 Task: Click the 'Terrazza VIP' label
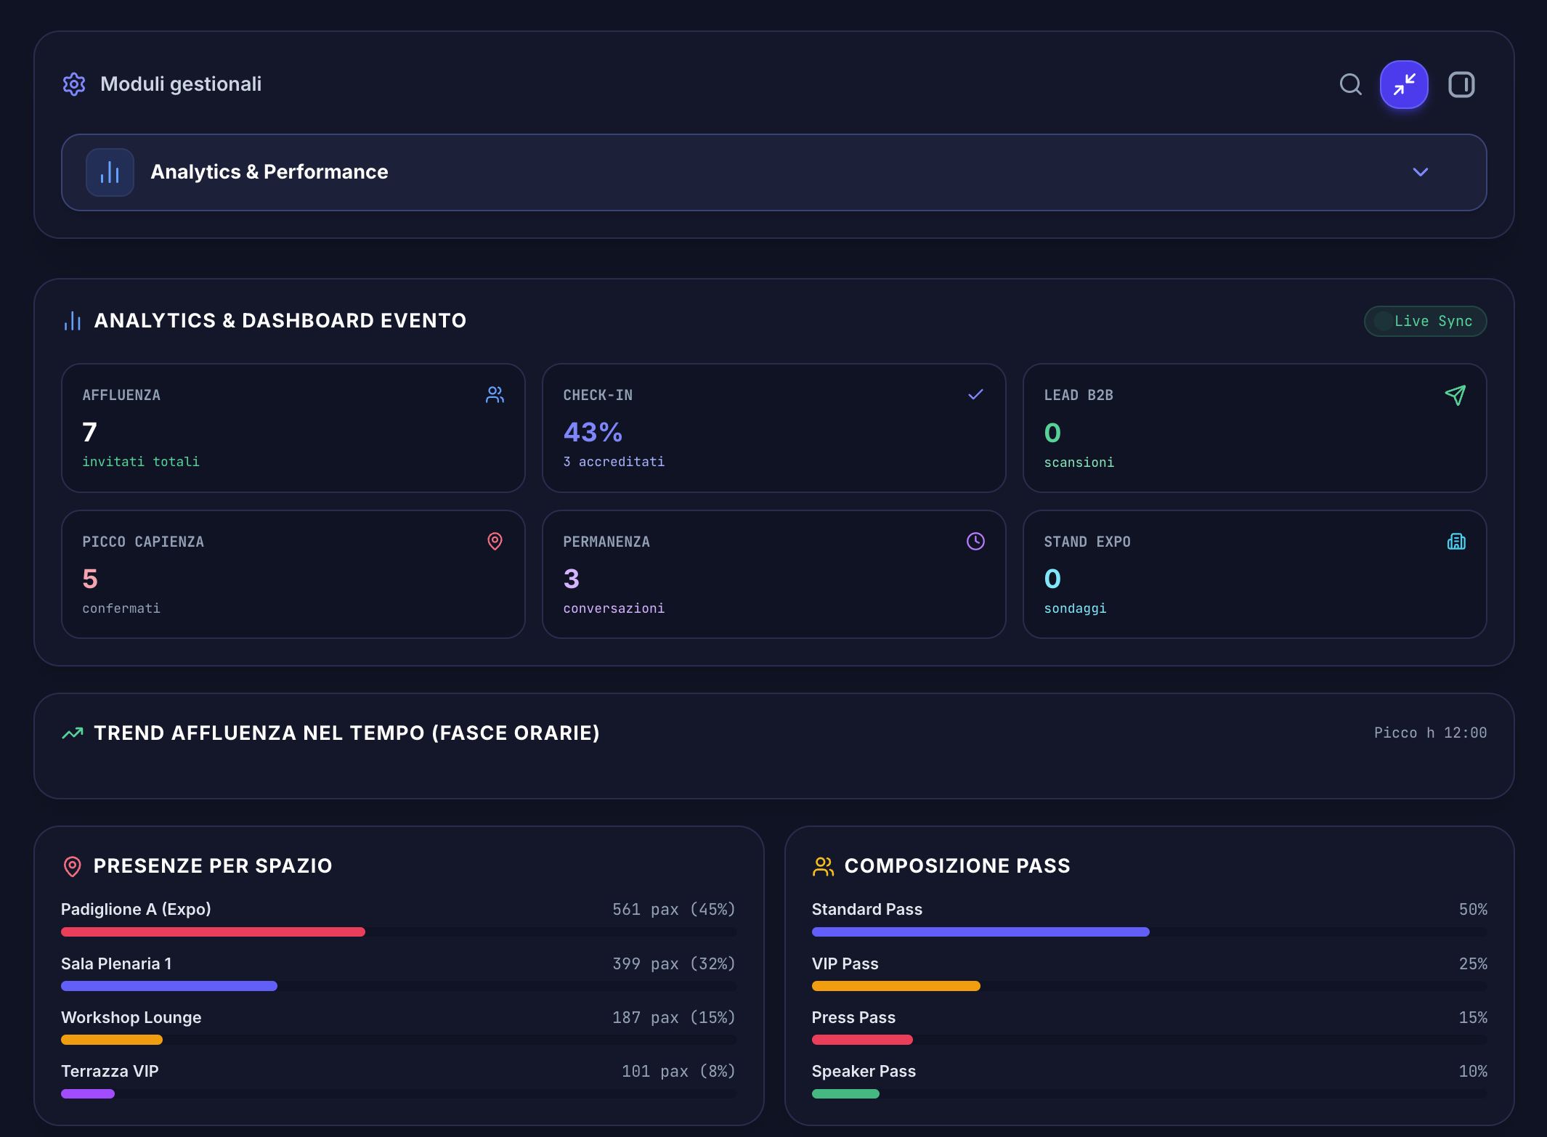(110, 1071)
